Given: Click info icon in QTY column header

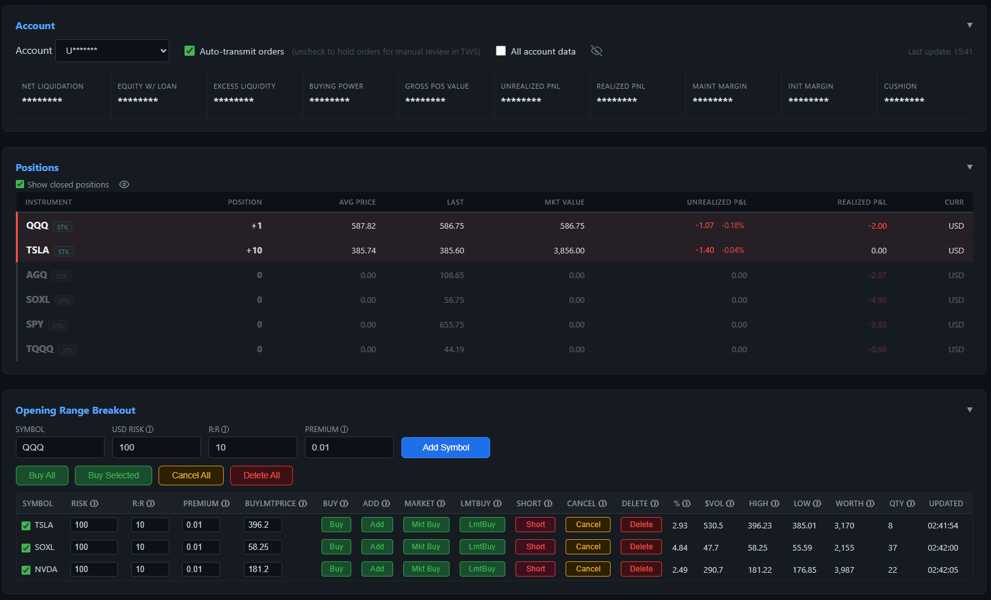Looking at the screenshot, I should click(x=911, y=504).
